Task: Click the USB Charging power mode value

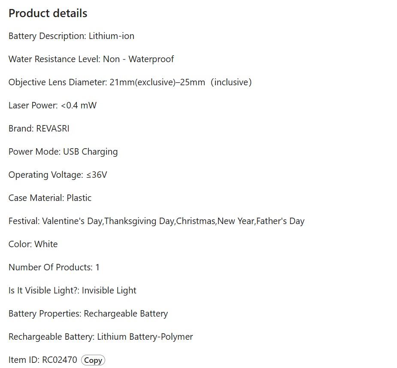Action: pos(90,152)
